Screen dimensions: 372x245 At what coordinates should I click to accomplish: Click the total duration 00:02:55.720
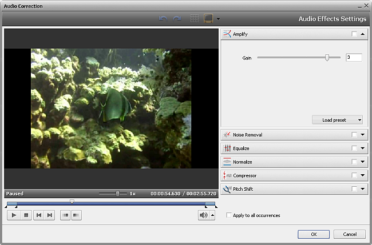click(201, 194)
